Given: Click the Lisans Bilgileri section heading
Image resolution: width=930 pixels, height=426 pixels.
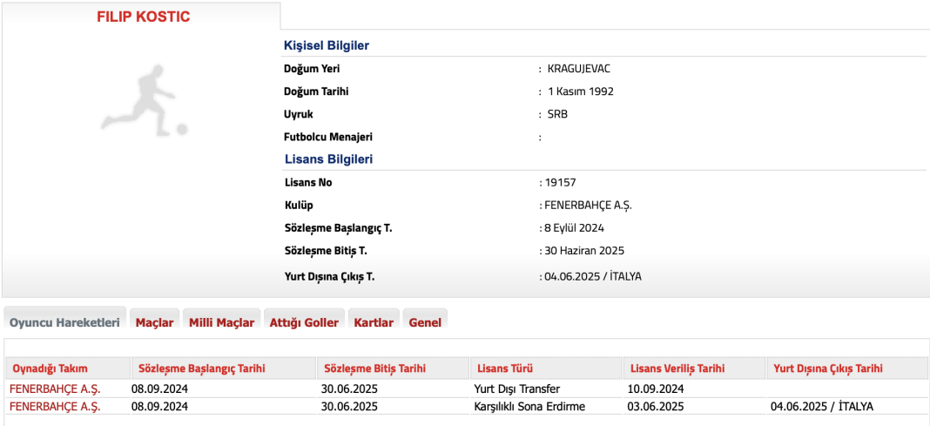Looking at the screenshot, I should 328,159.
